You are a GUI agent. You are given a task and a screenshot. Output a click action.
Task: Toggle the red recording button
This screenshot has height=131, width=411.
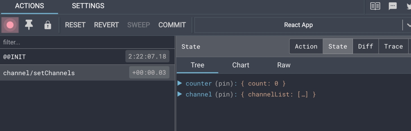click(10, 25)
